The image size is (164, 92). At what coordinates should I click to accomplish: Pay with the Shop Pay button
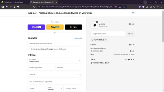[36, 27]
